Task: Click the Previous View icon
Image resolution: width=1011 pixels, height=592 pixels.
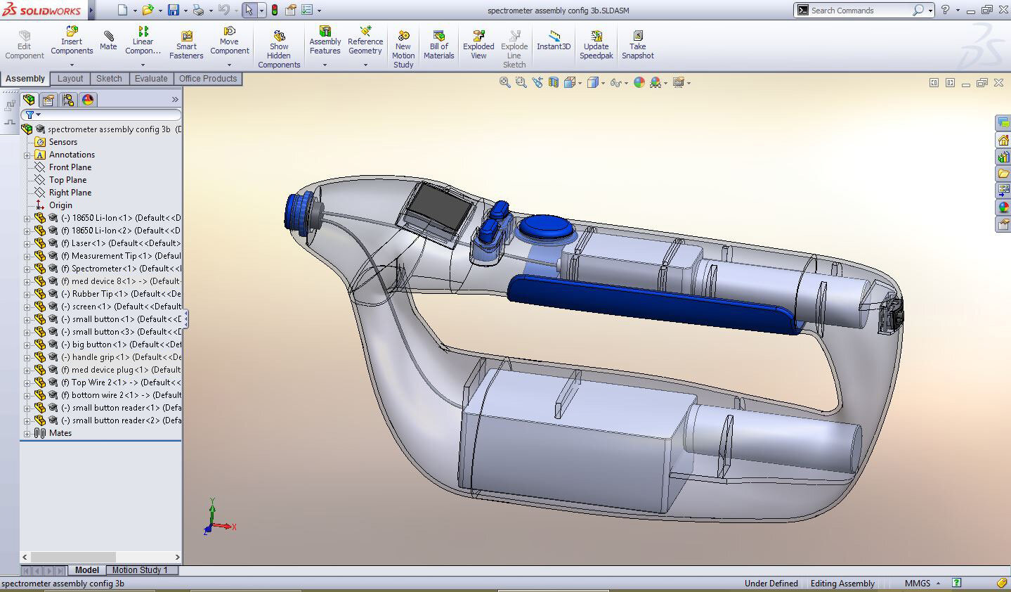Action: [537, 82]
